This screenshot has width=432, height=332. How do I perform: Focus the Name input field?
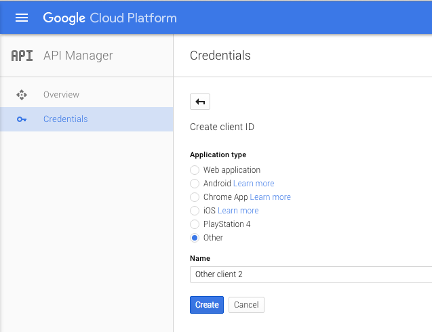[x=311, y=274]
